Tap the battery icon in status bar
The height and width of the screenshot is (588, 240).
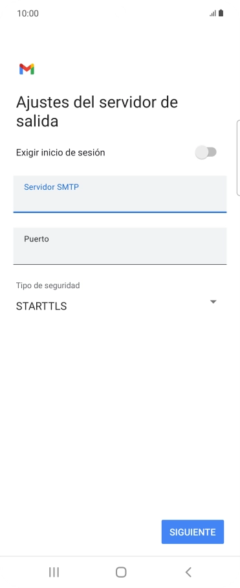[x=221, y=13]
